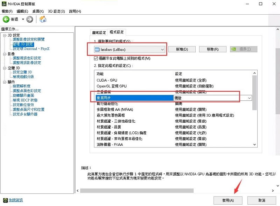The width and height of the screenshot is (280, 206).
Task: Collapse the 顯示 tree branch
Action: point(5,81)
